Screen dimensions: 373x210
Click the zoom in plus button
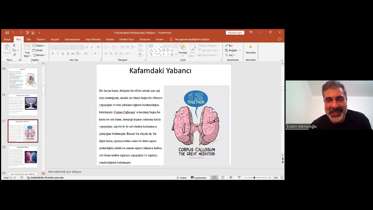[x=270, y=178]
